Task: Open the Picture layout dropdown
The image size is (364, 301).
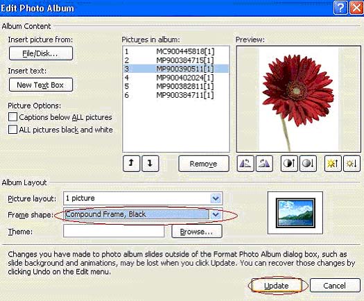Action: pos(216,198)
